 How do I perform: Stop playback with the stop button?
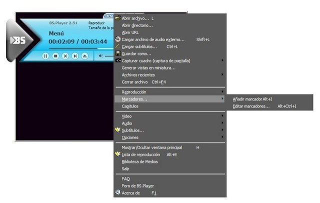pos(55,56)
